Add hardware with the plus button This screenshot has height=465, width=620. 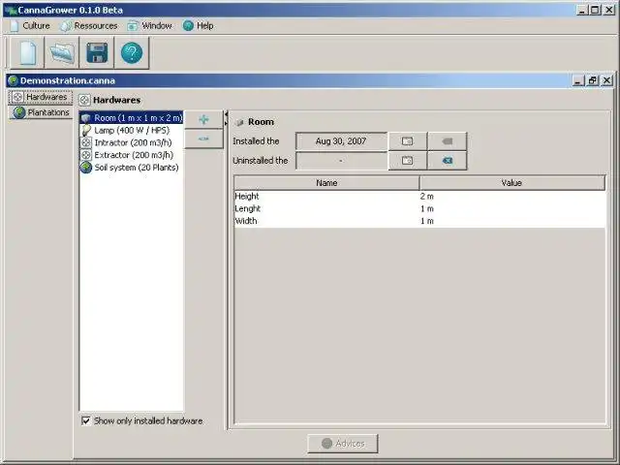(x=203, y=119)
